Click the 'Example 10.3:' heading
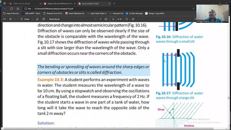 (51, 79)
